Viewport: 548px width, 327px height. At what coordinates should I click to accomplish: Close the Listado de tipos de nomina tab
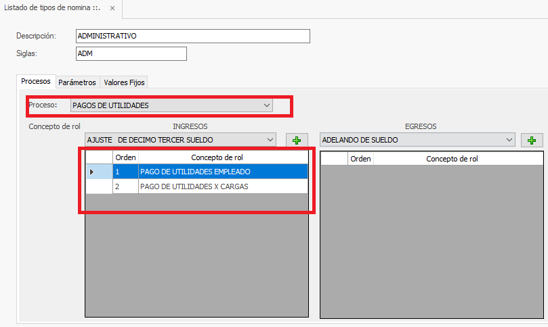(112, 8)
